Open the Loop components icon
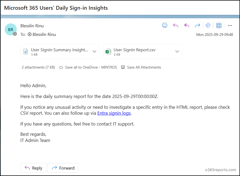This screenshot has height=176, width=240. 208,25
